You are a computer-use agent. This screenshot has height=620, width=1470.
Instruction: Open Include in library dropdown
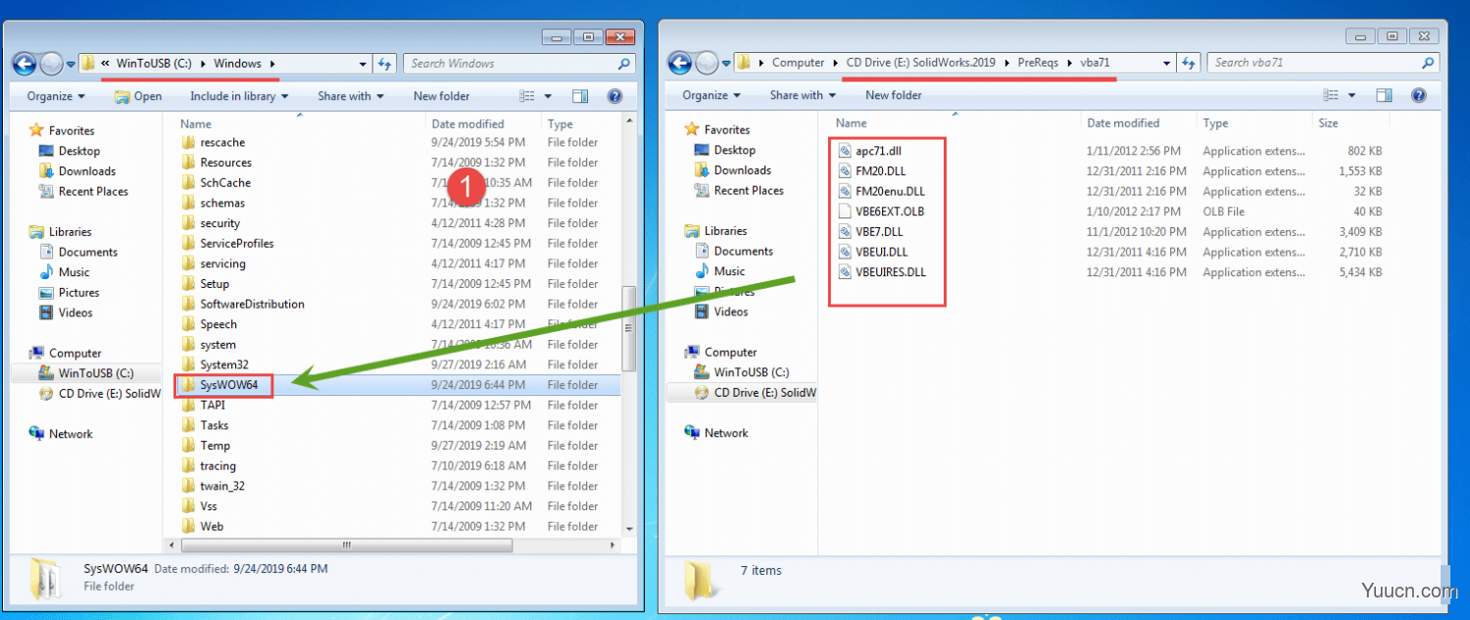pyautogui.click(x=239, y=96)
